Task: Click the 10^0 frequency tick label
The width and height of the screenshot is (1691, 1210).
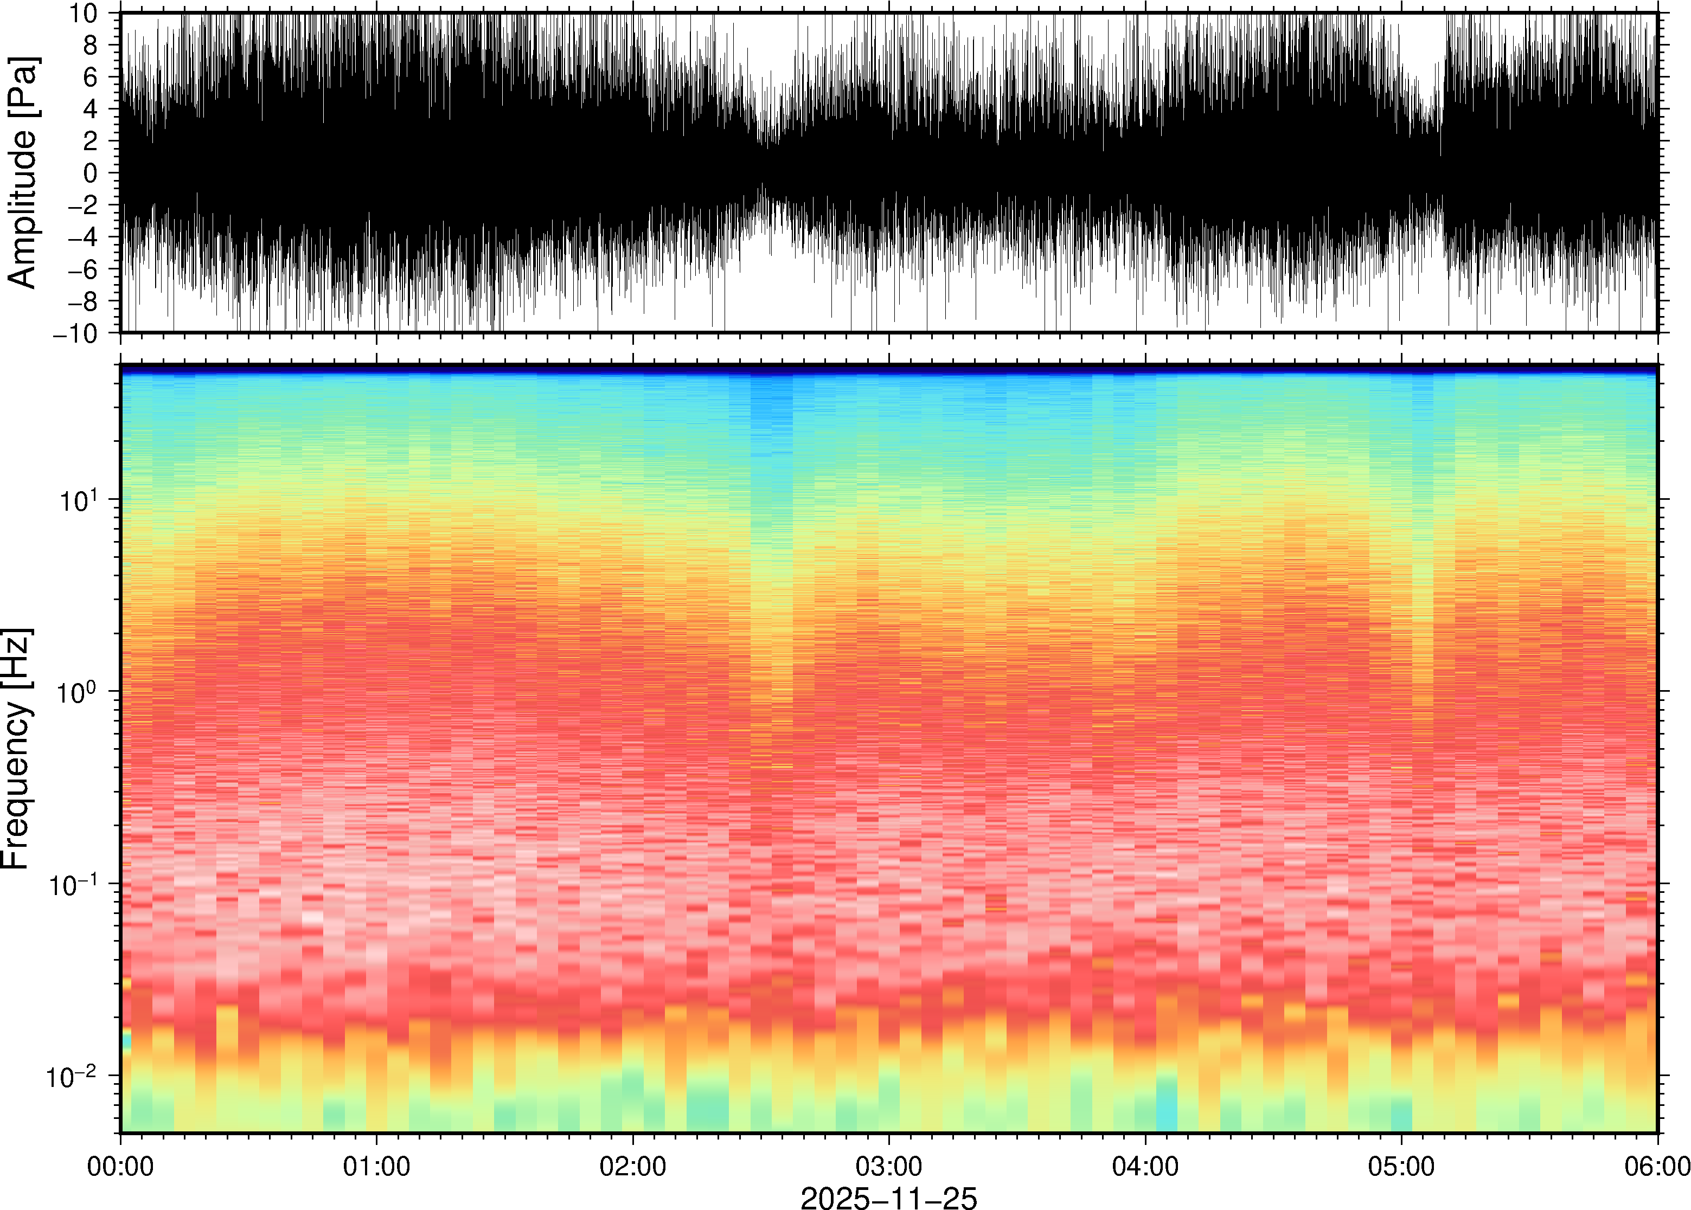Action: (x=78, y=691)
